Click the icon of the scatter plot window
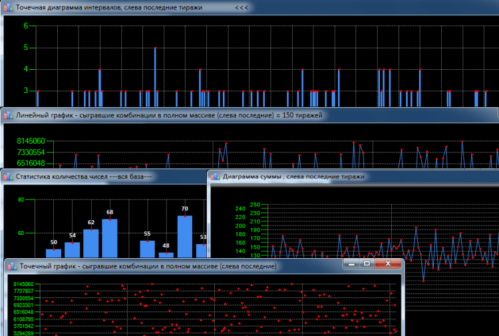The height and width of the screenshot is (336, 499). pyautogui.click(x=11, y=265)
